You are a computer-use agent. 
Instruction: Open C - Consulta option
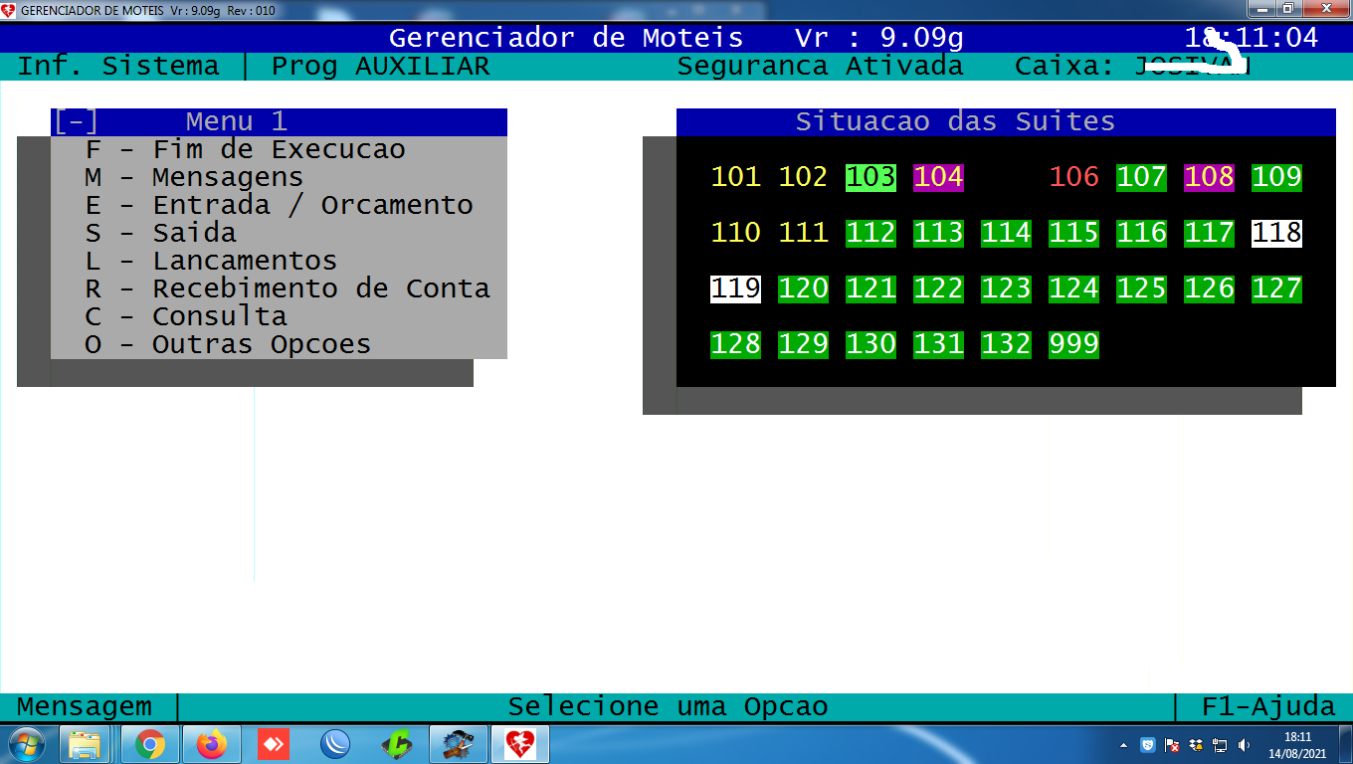click(x=279, y=316)
